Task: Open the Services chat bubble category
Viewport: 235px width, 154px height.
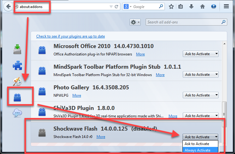Action: click(17, 113)
